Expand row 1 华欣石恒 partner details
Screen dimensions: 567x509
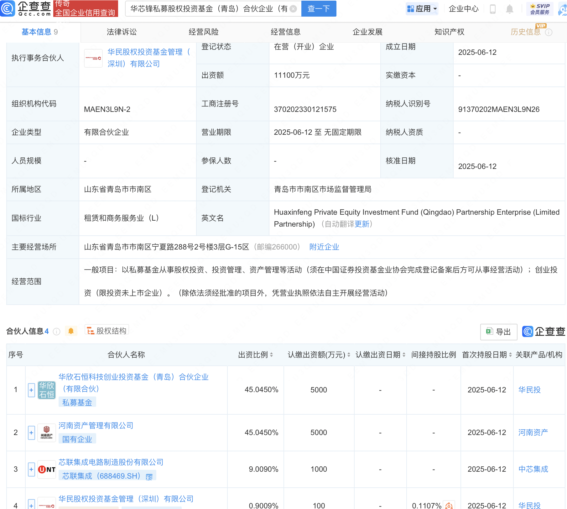tap(31, 390)
